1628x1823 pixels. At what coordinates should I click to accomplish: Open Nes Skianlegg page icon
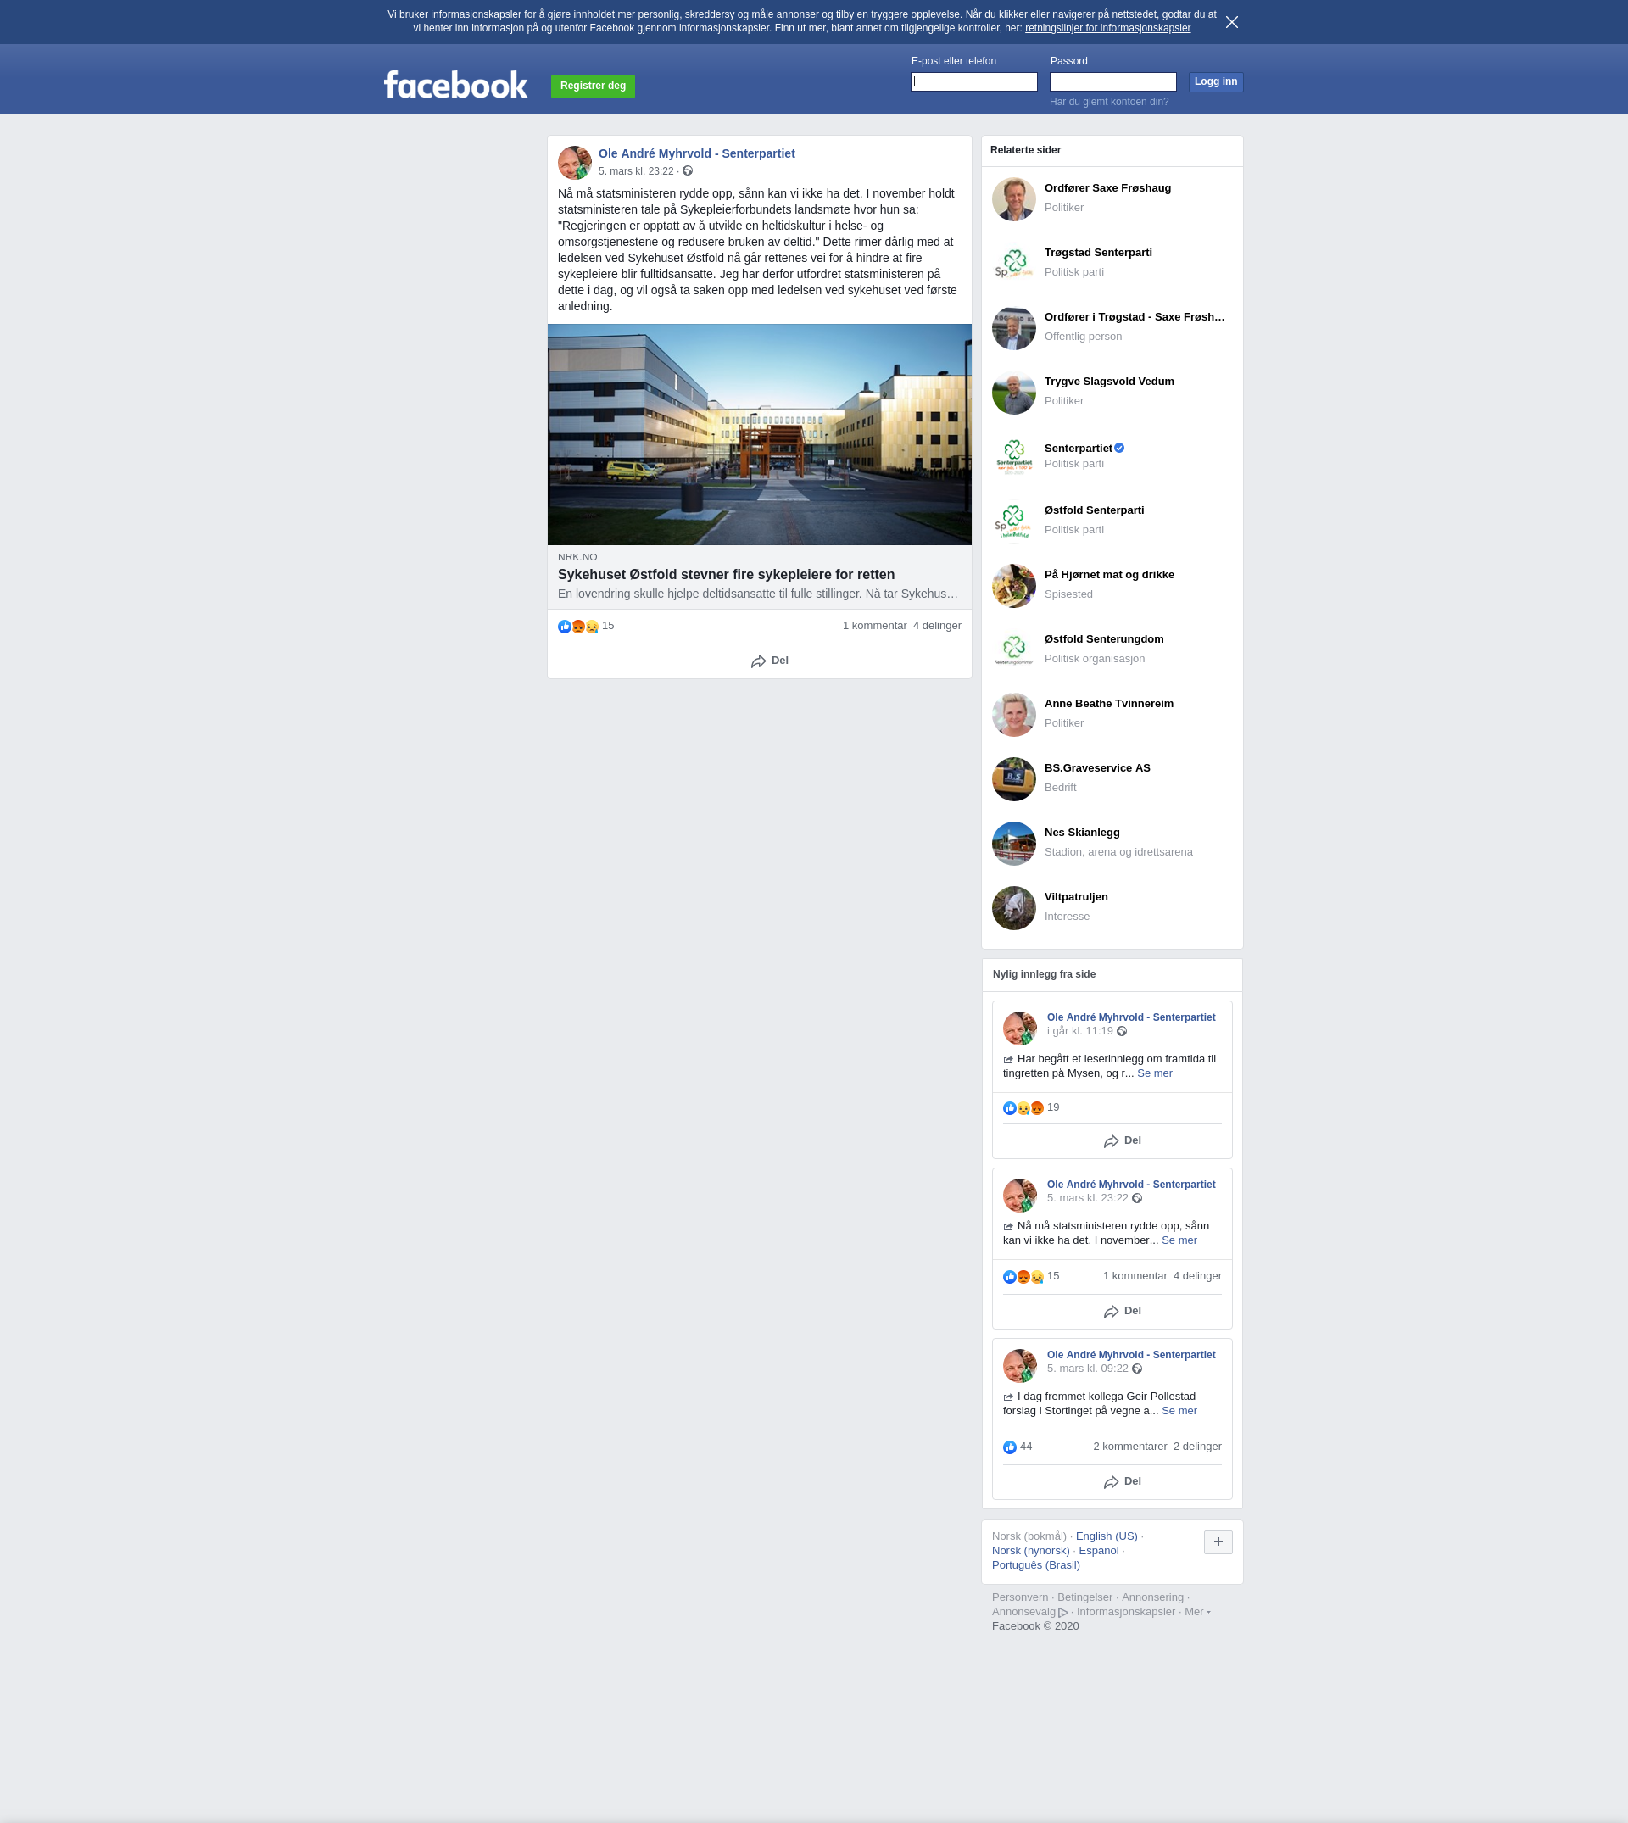1013,843
